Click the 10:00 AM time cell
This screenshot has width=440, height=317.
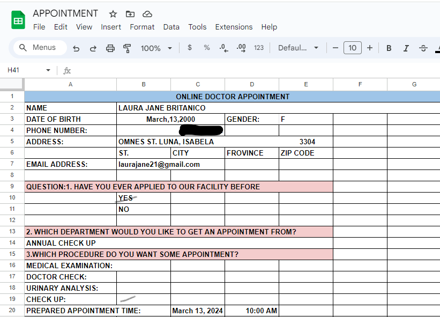(252, 311)
